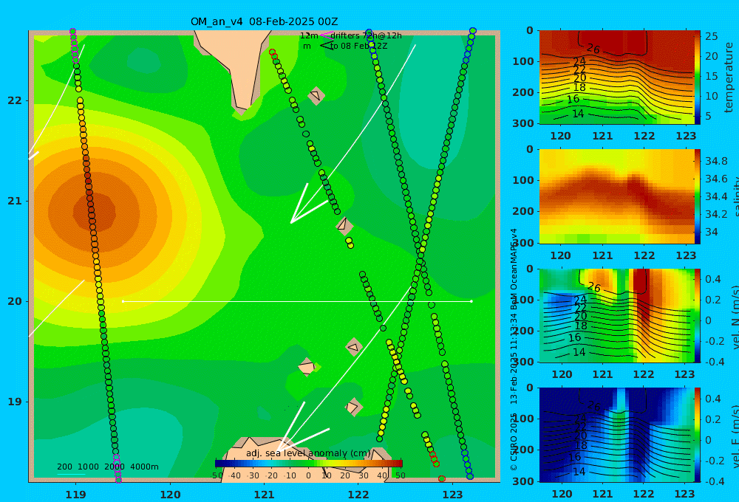Click the map longitude tick label 119
This screenshot has height=502, width=739.
coord(76,495)
